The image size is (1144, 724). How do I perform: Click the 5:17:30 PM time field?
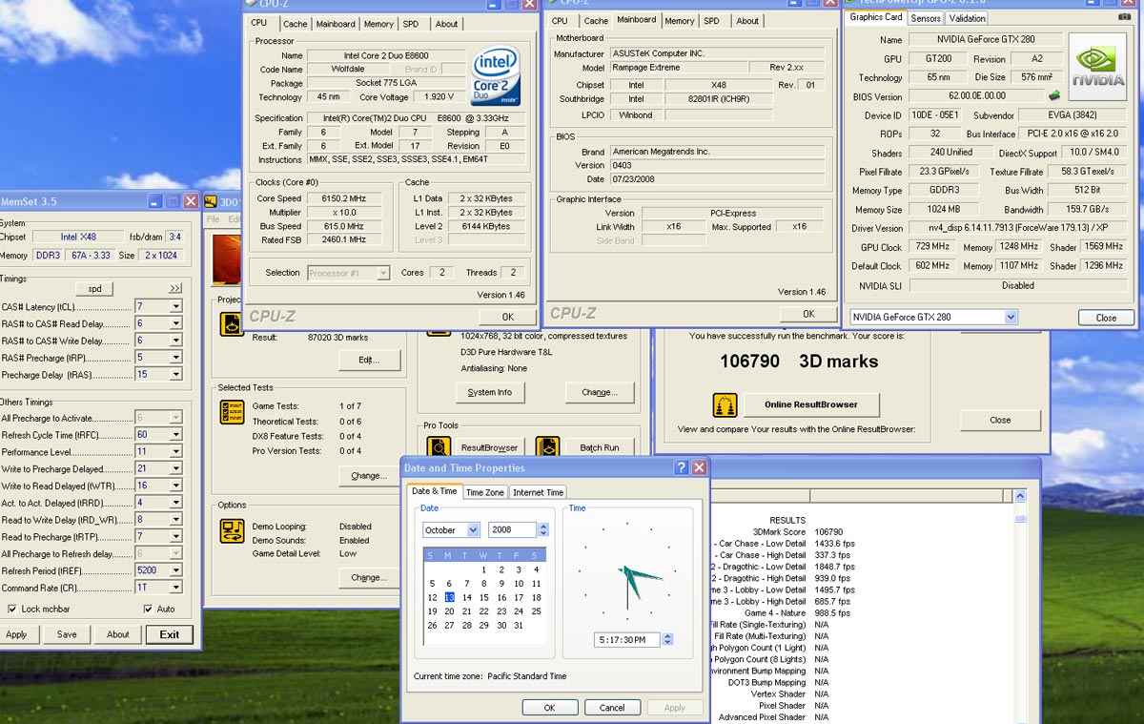pos(627,639)
